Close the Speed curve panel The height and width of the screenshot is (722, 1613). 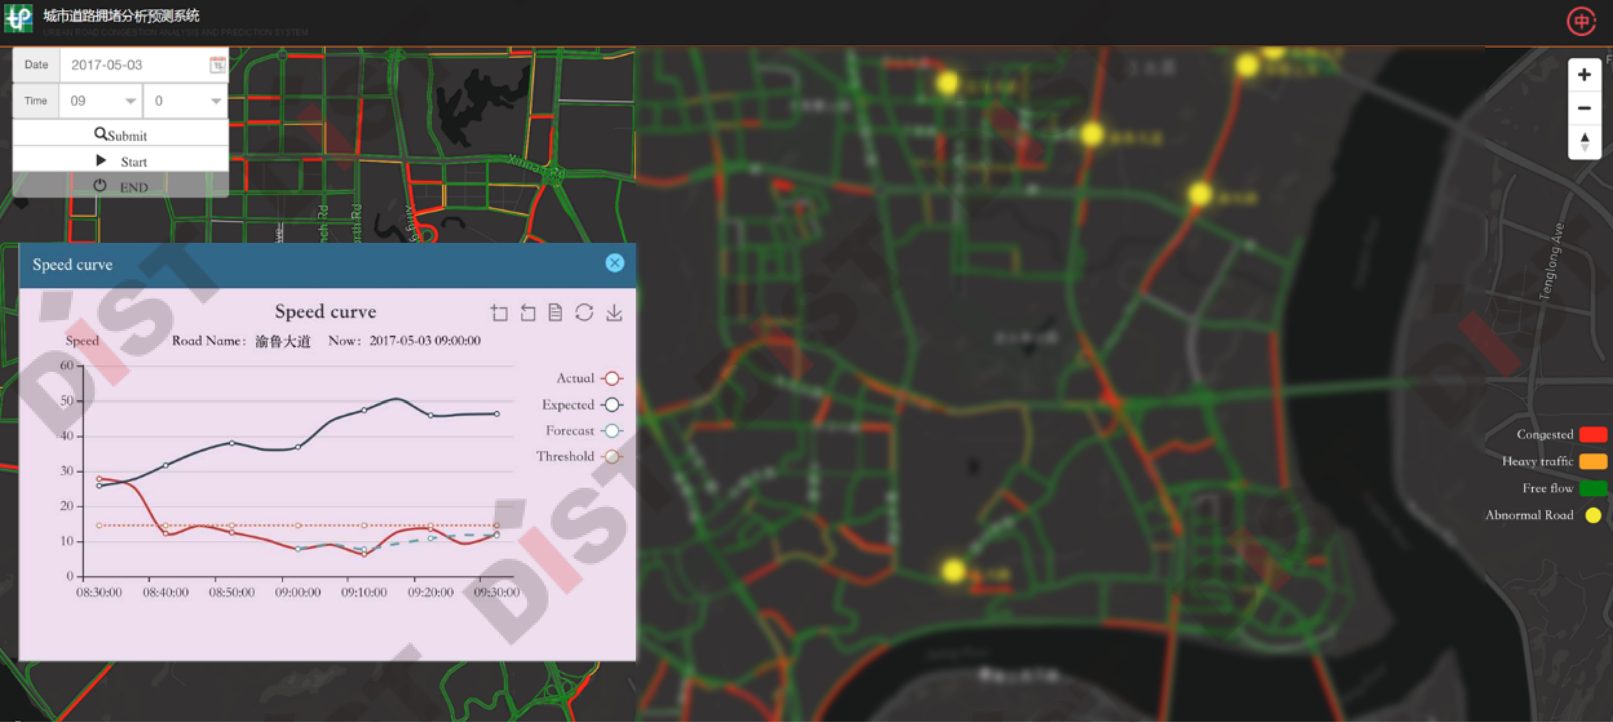[x=615, y=263]
